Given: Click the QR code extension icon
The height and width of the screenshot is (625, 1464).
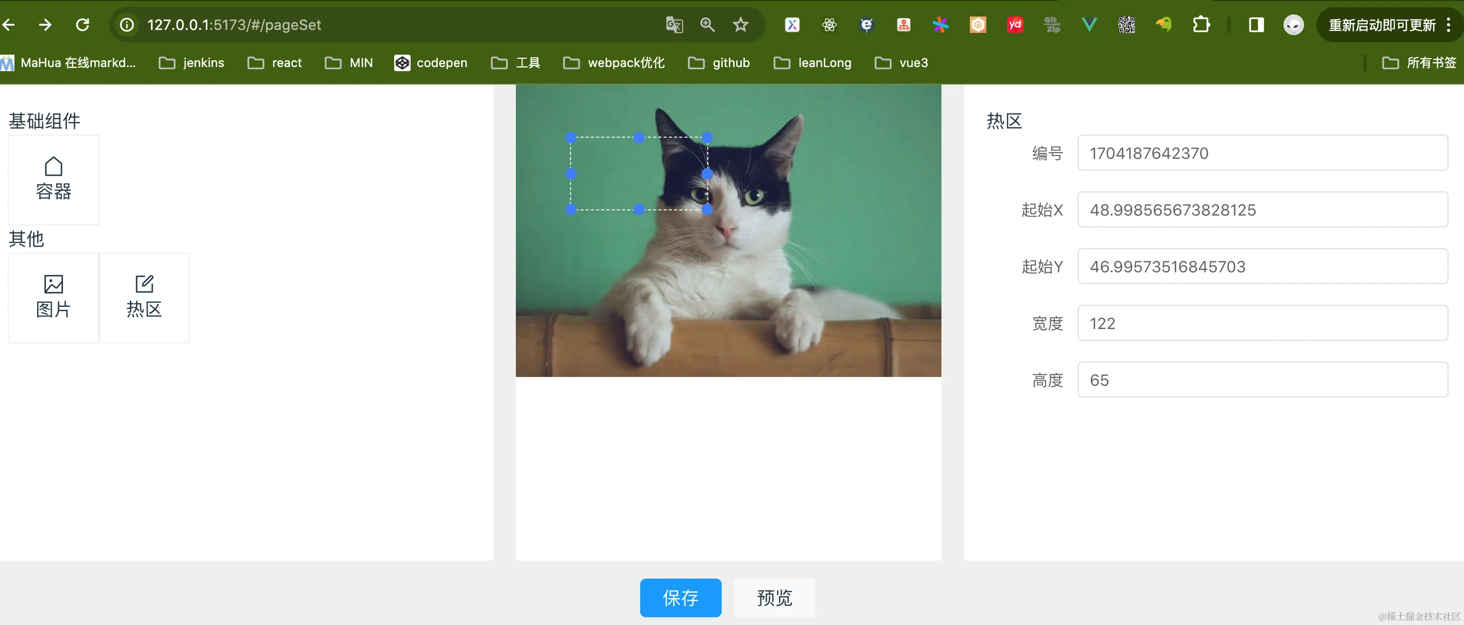Looking at the screenshot, I should tap(1126, 25).
